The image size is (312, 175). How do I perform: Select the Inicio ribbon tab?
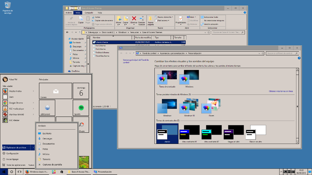tap(78, 13)
